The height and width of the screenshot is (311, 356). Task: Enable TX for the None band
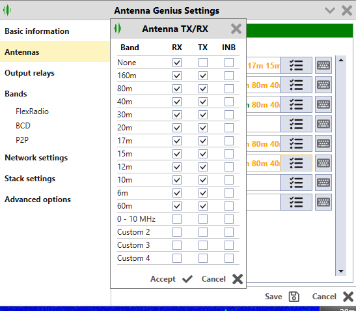pyautogui.click(x=203, y=63)
